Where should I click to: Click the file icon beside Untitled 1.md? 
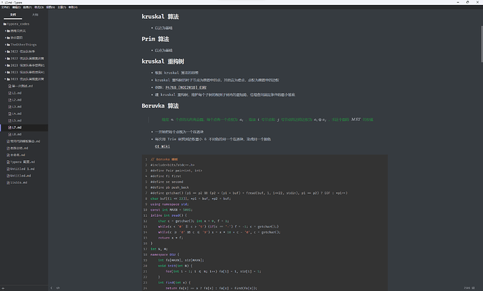8,169
